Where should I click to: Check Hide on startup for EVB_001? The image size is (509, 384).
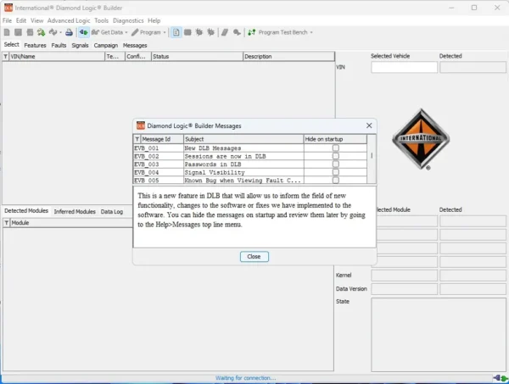(x=336, y=147)
